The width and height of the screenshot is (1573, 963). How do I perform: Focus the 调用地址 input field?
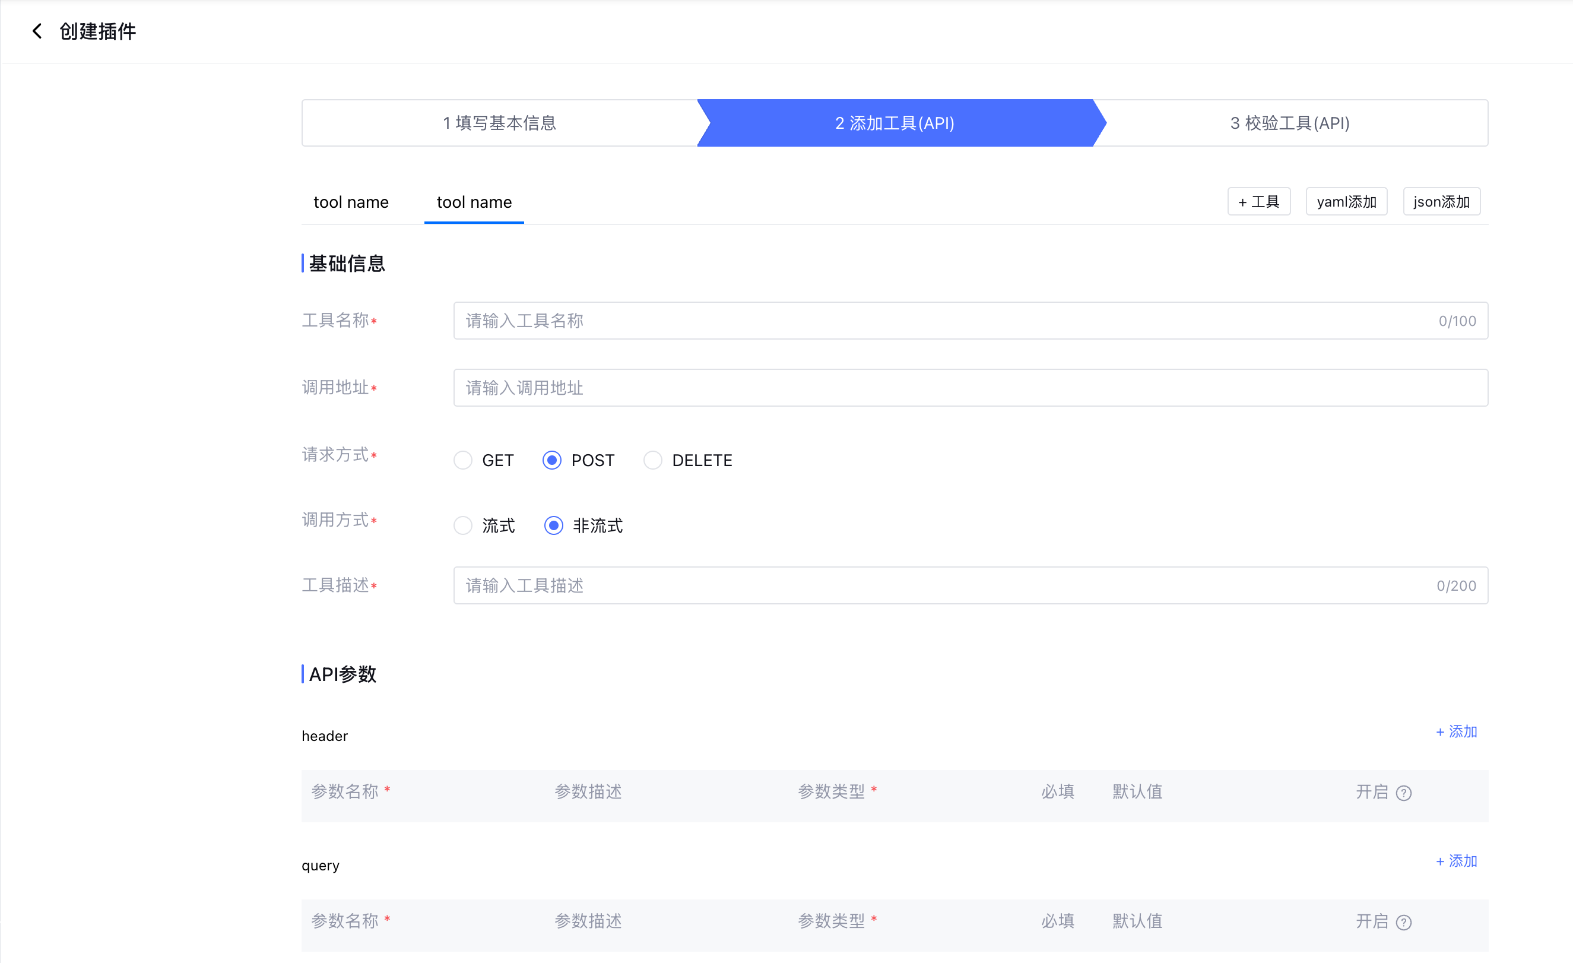[970, 388]
